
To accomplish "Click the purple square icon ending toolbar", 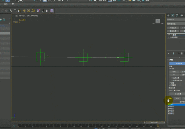I will 52,11.
